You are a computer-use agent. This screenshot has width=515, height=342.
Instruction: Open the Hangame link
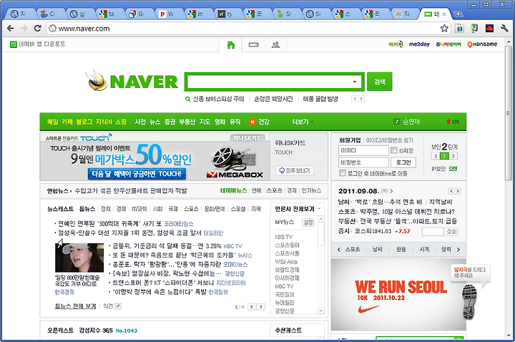coord(483,44)
